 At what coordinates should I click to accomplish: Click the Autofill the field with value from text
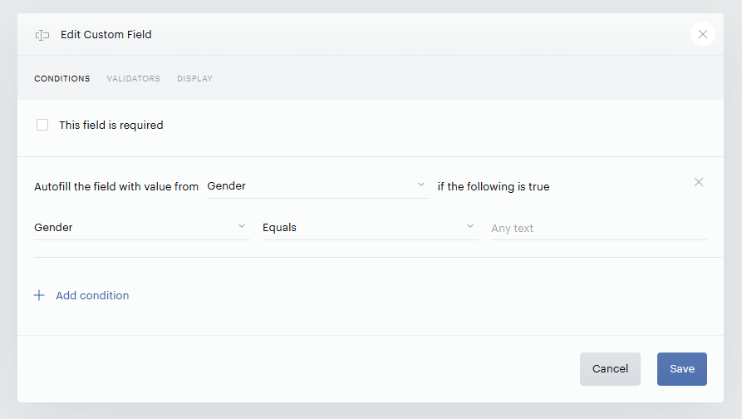pos(116,186)
